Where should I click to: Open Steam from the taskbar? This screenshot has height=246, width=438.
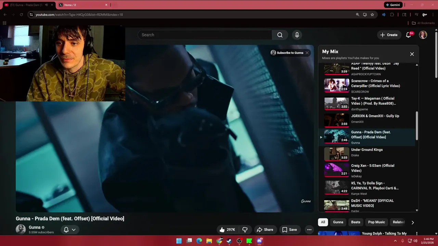(229, 241)
